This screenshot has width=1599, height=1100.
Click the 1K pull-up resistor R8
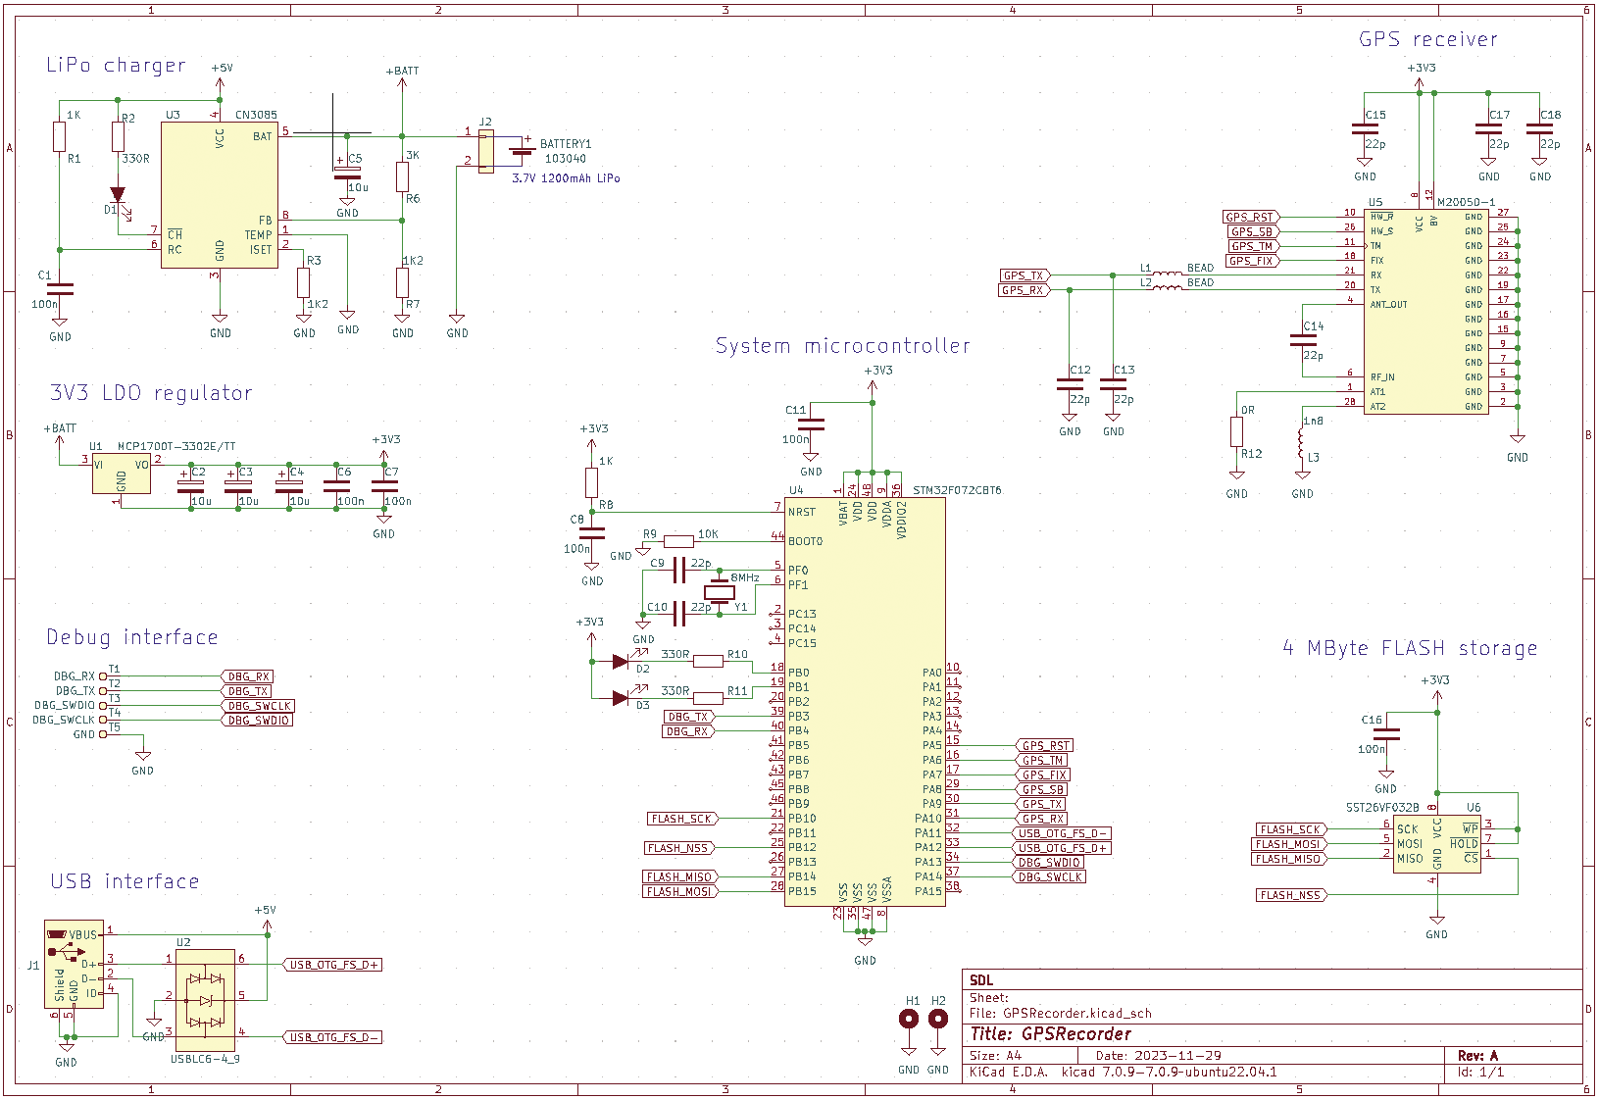(x=592, y=482)
